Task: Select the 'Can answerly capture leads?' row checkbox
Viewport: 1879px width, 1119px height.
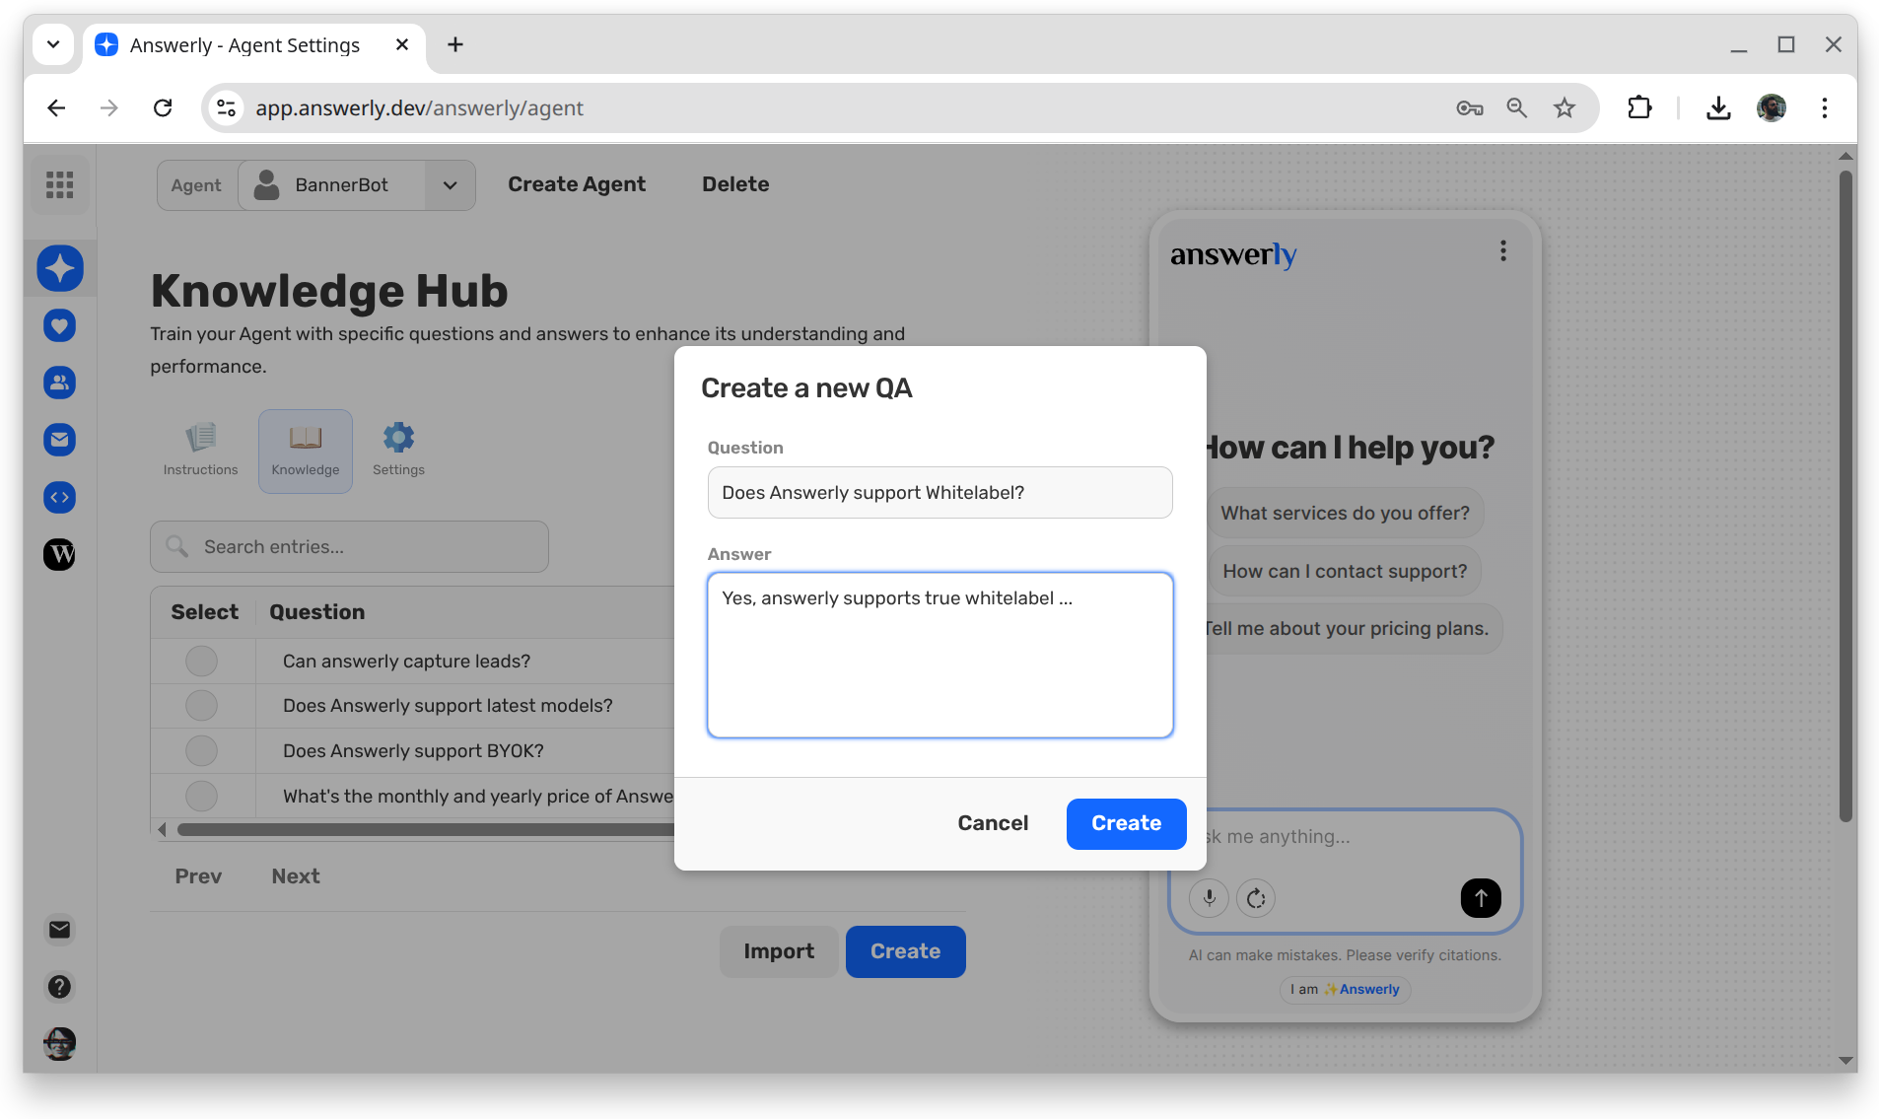Action: [201, 661]
